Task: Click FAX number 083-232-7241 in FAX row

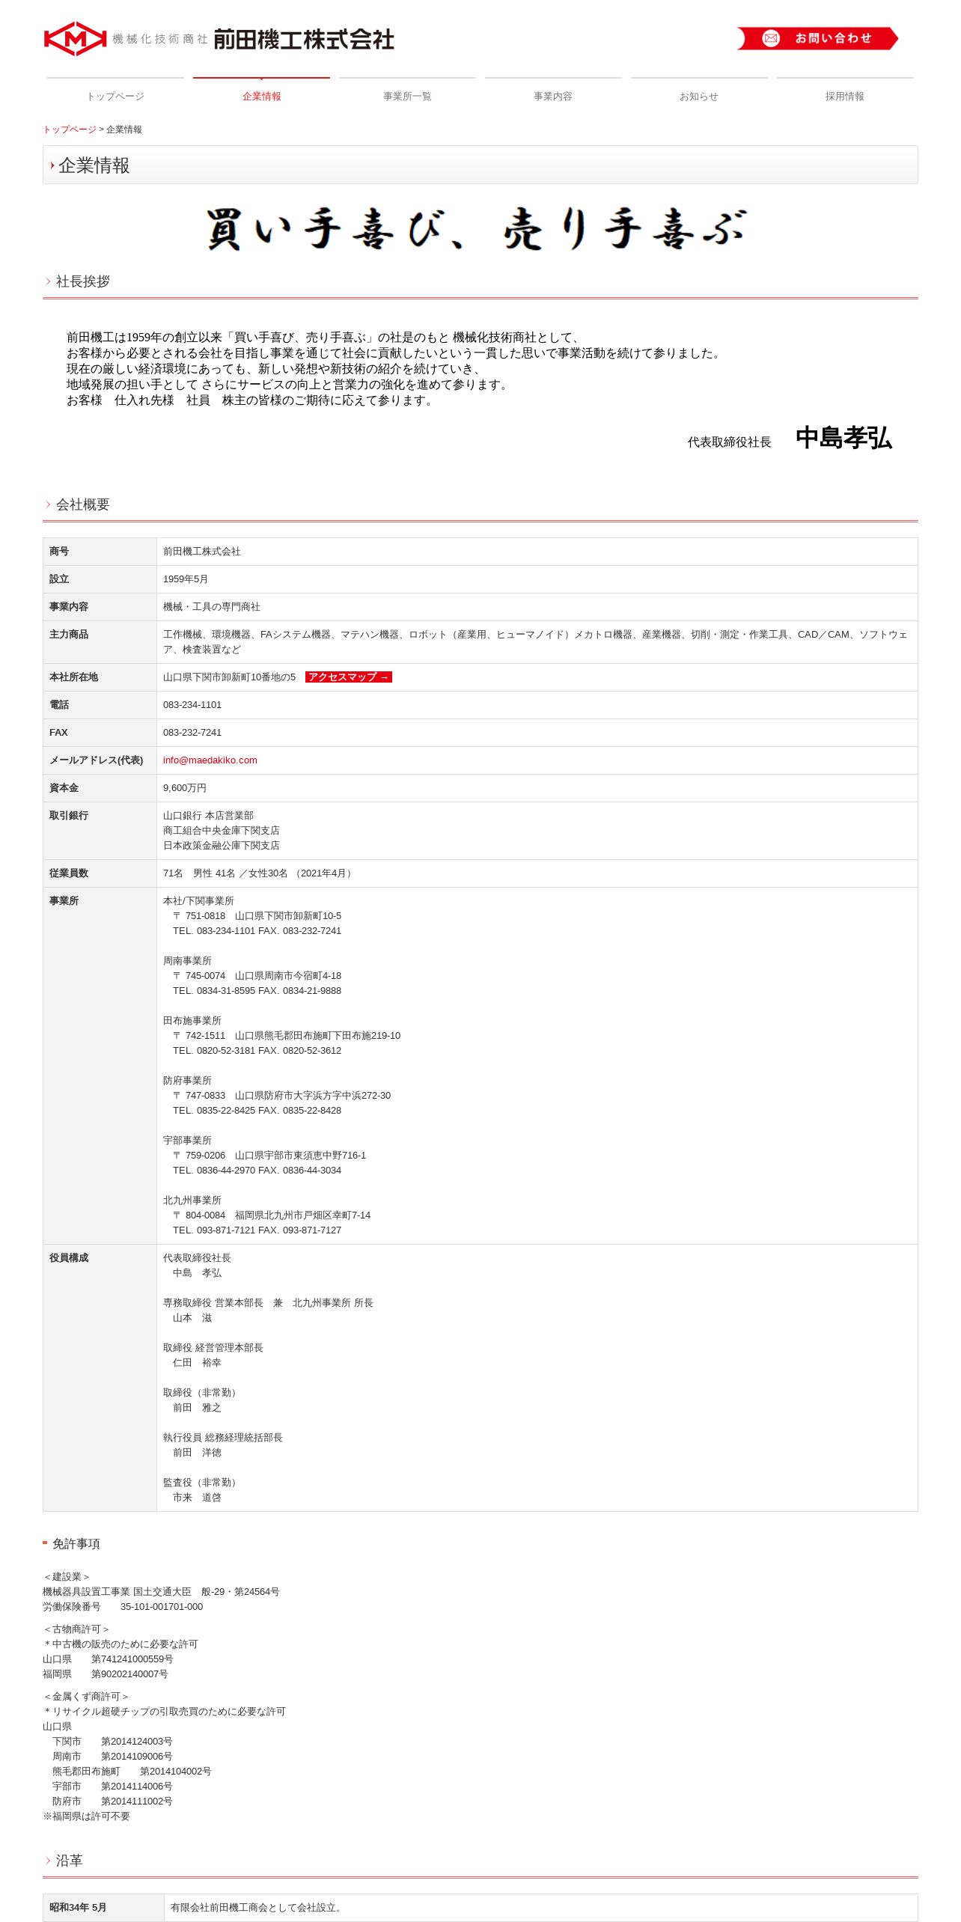Action: coord(192,732)
